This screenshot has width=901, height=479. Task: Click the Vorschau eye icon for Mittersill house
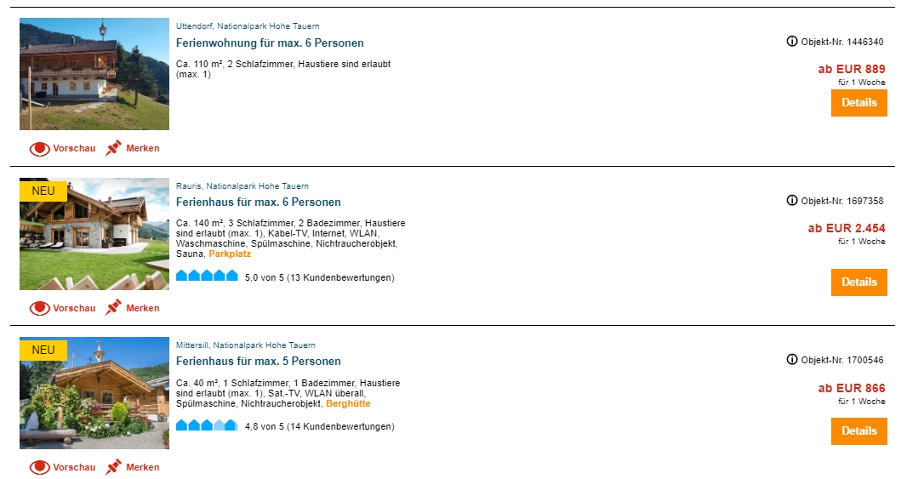[40, 467]
